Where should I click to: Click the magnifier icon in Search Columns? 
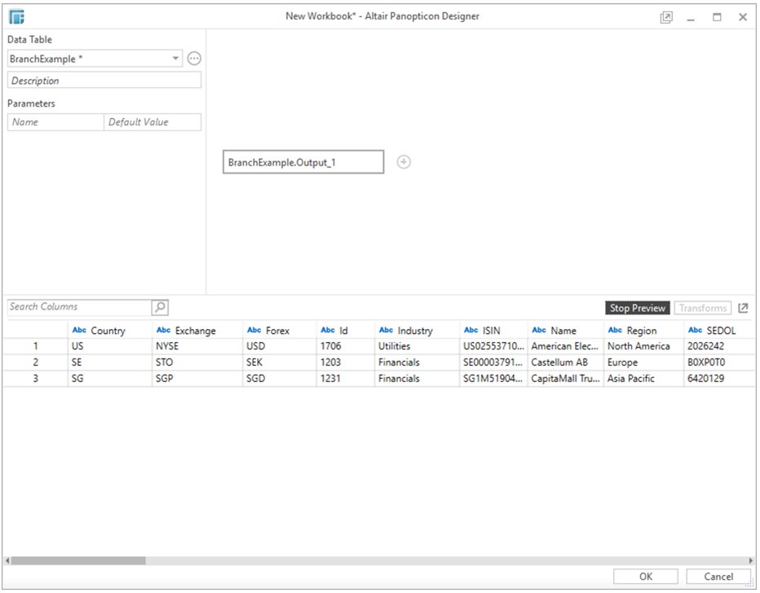point(160,306)
